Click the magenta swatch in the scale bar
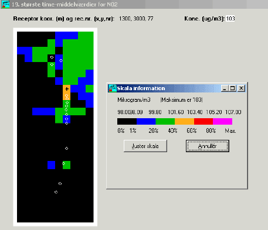This screenshot has width=268, height=230. coord(222,121)
